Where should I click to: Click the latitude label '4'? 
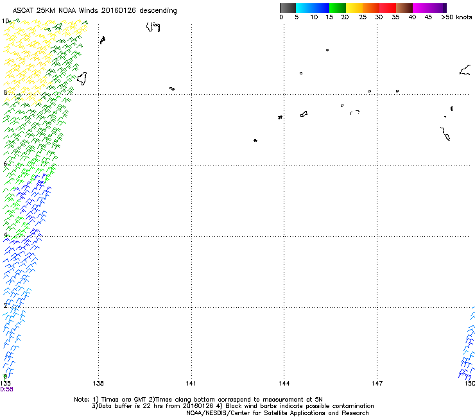click(x=5, y=235)
